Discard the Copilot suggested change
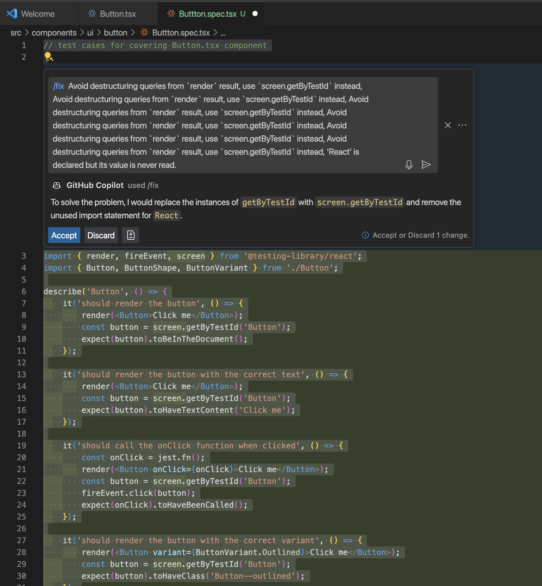Viewport: 542px width, 586px height. point(101,235)
